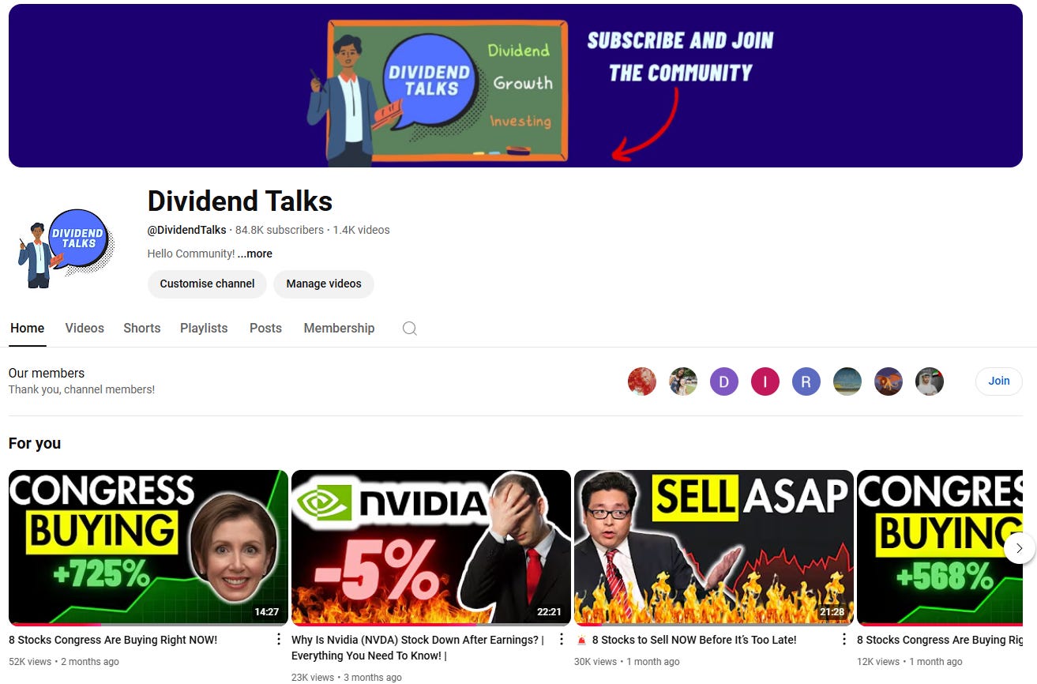The image size is (1037, 684).
Task: Click the 'For you' section heading
Action: (35, 443)
